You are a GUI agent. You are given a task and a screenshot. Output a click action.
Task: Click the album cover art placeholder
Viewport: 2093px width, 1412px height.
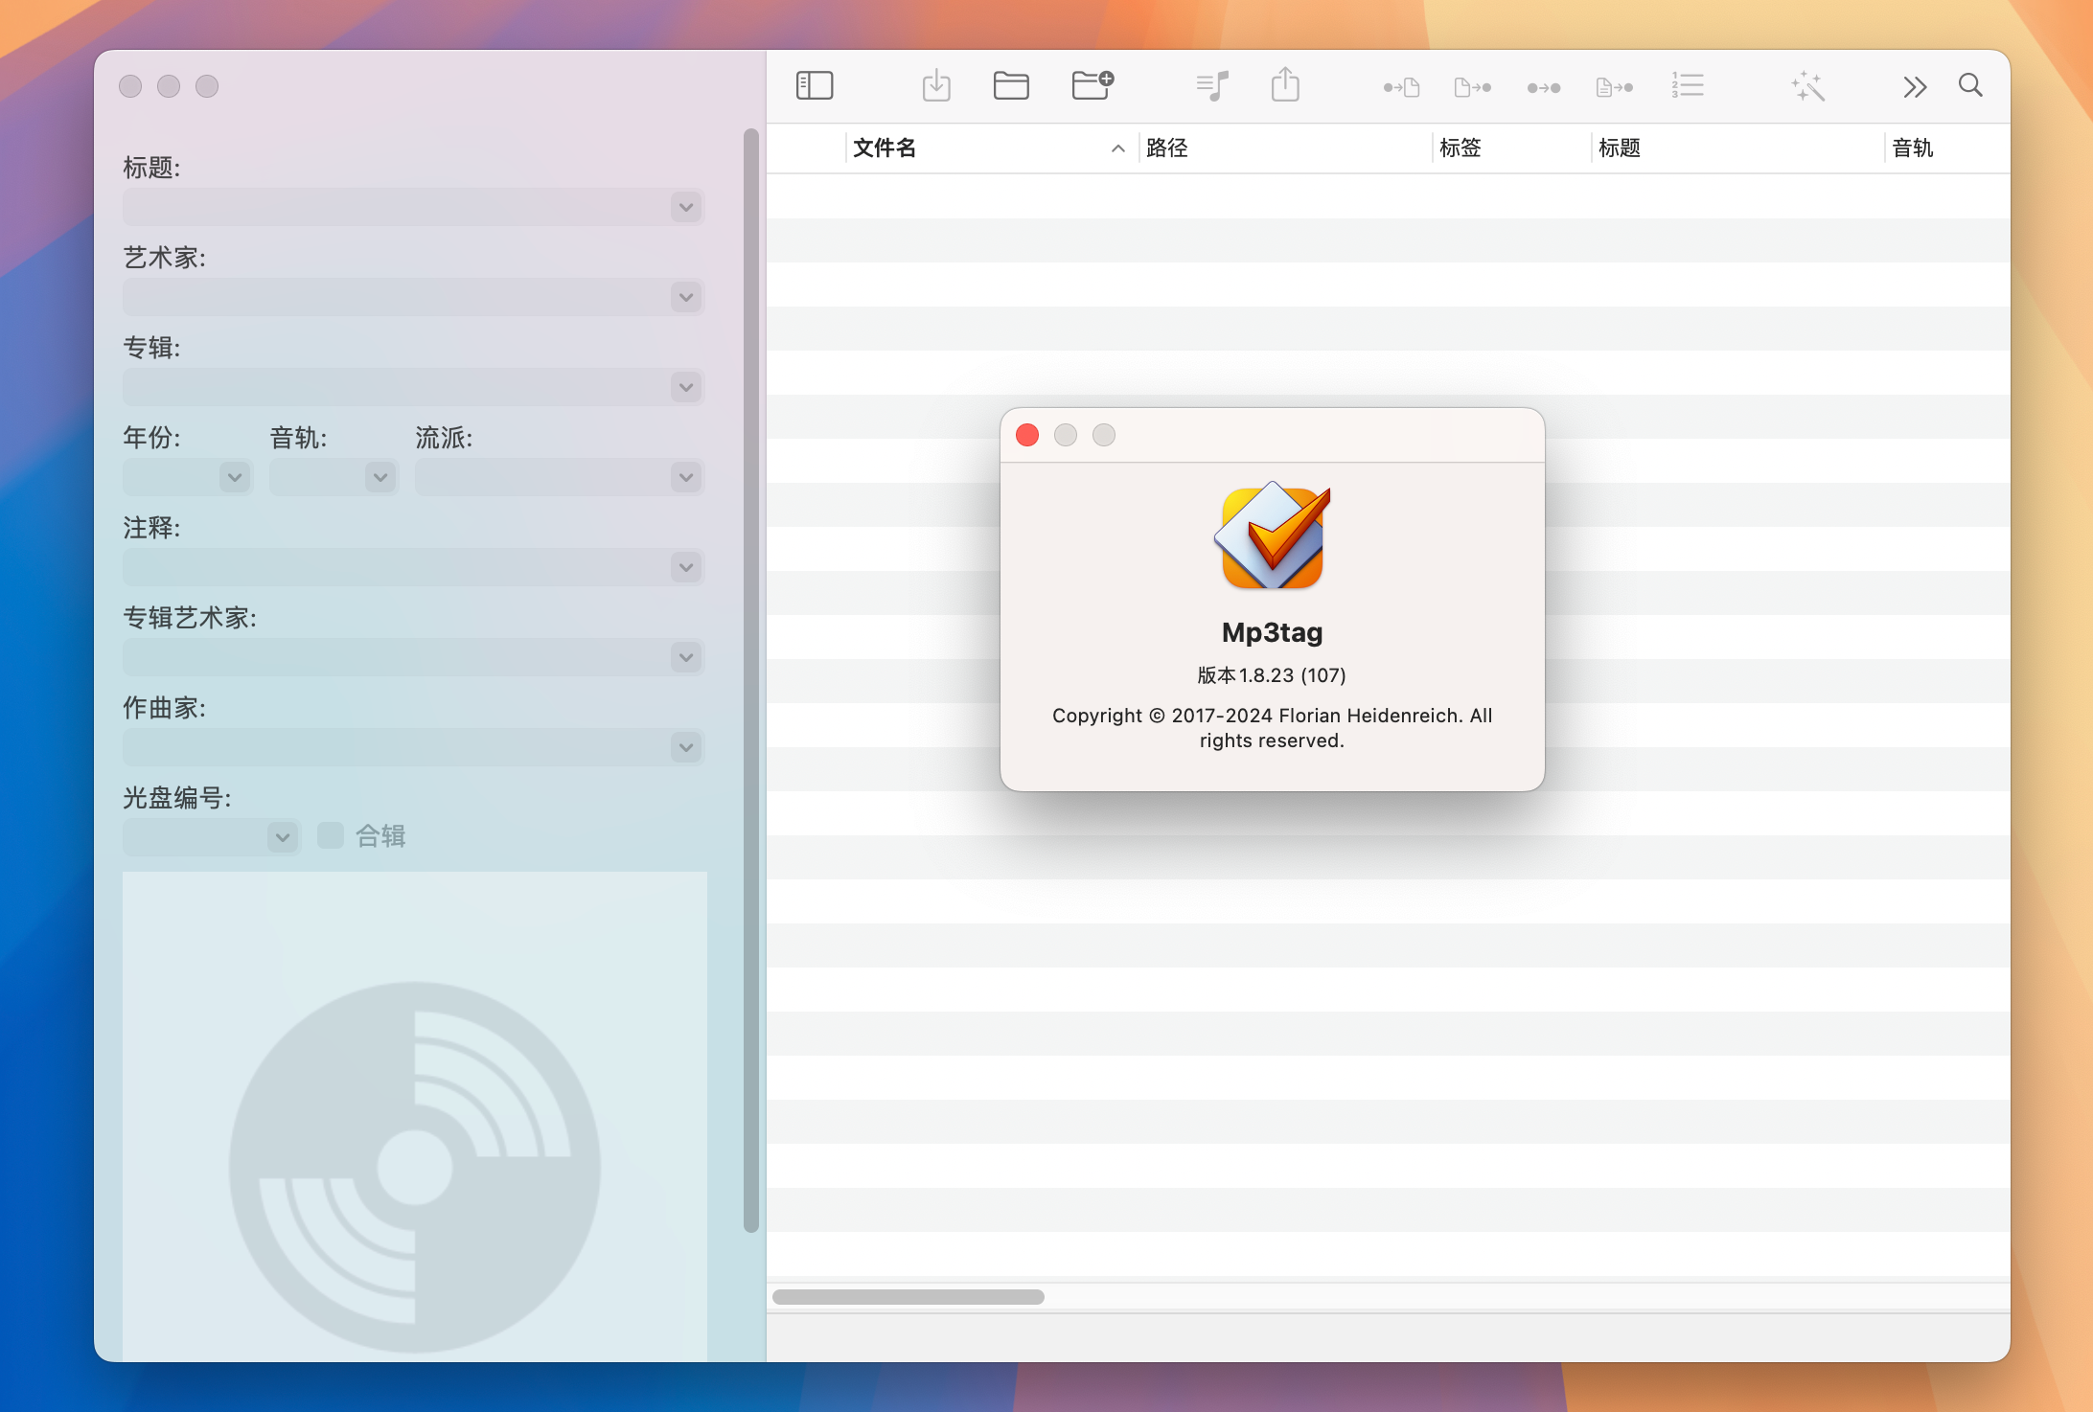click(x=415, y=1116)
